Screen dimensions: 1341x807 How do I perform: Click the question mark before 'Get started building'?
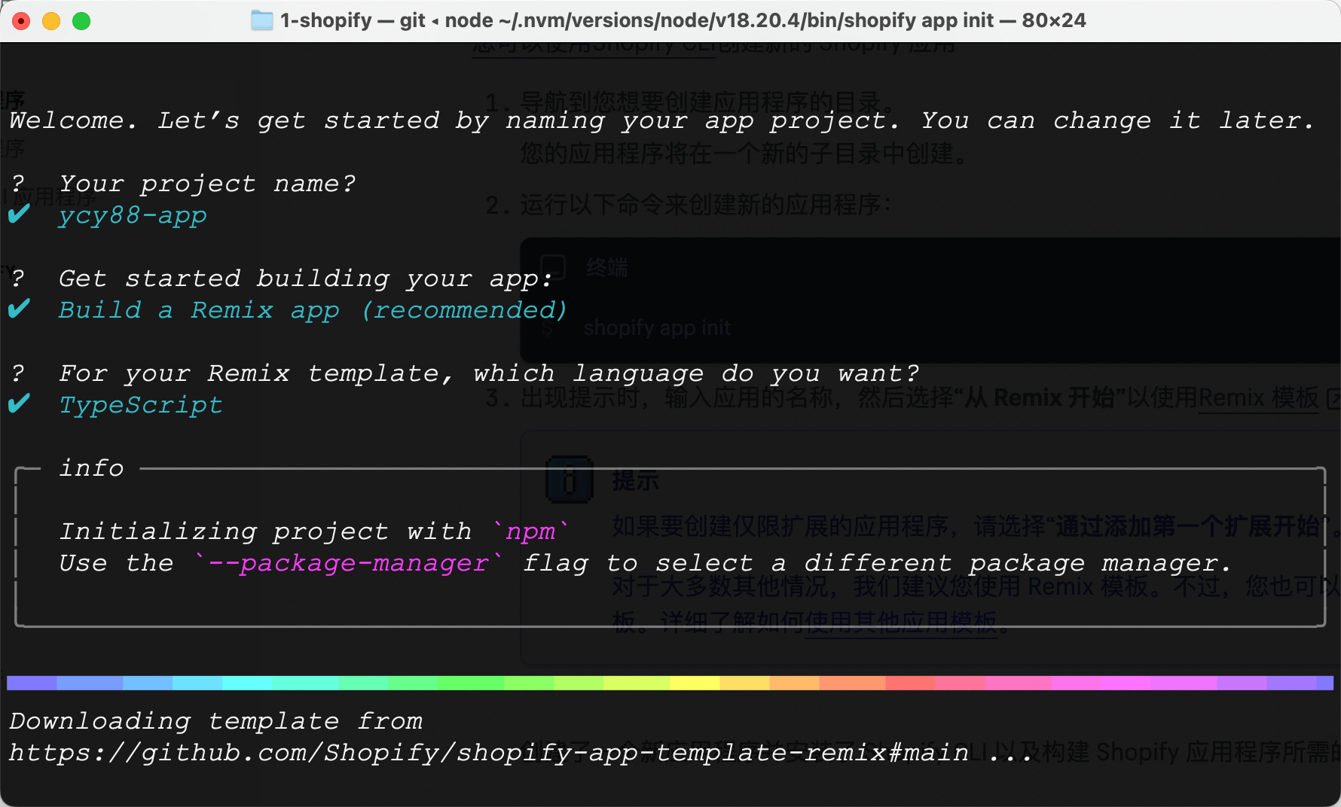coord(18,279)
